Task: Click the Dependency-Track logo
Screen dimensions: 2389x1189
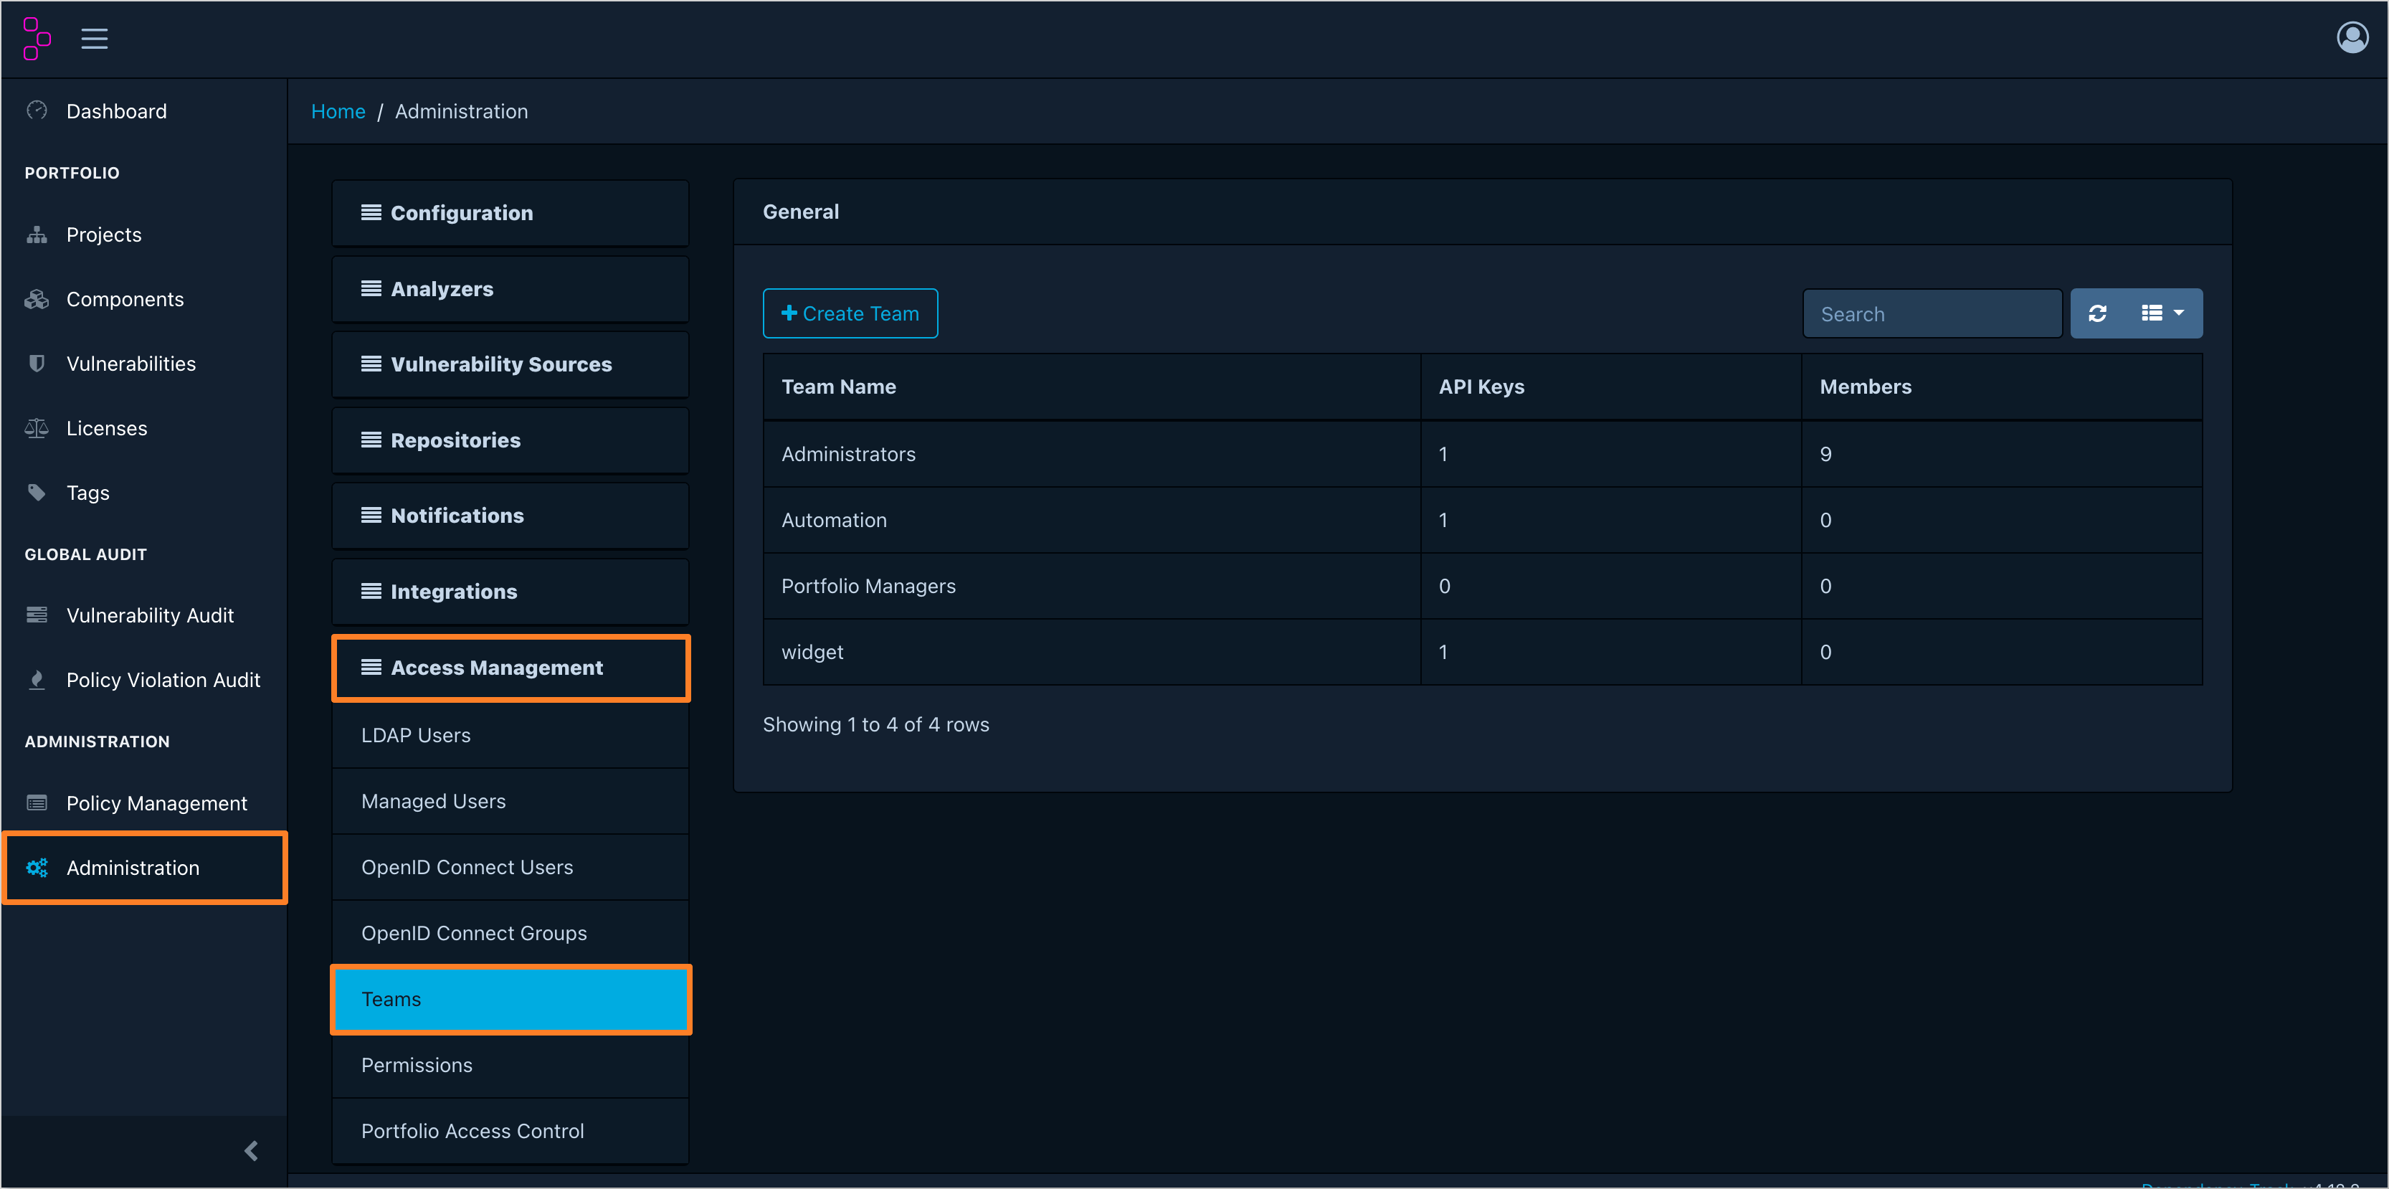Action: (36, 38)
